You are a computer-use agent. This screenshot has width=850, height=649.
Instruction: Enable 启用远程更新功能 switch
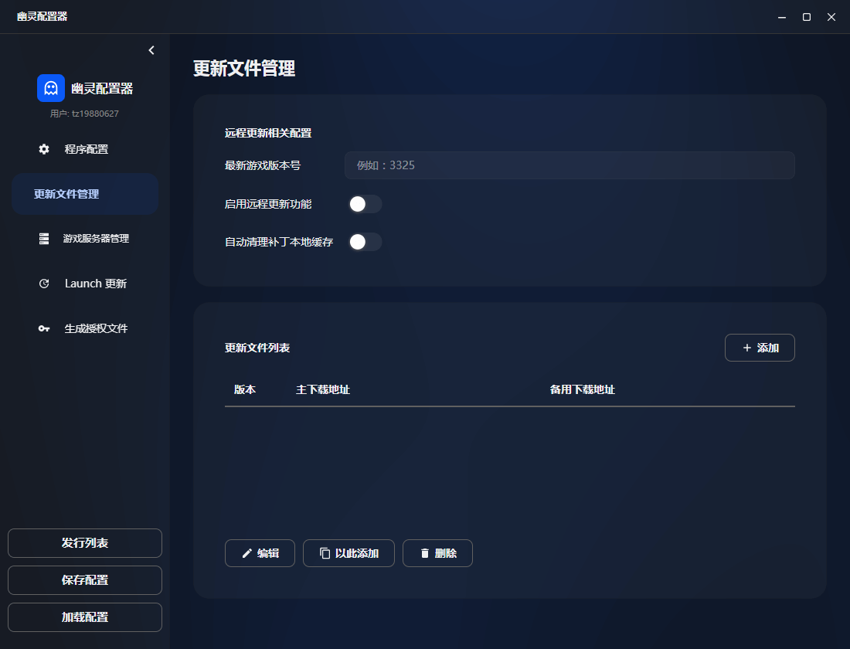pyautogui.click(x=365, y=204)
